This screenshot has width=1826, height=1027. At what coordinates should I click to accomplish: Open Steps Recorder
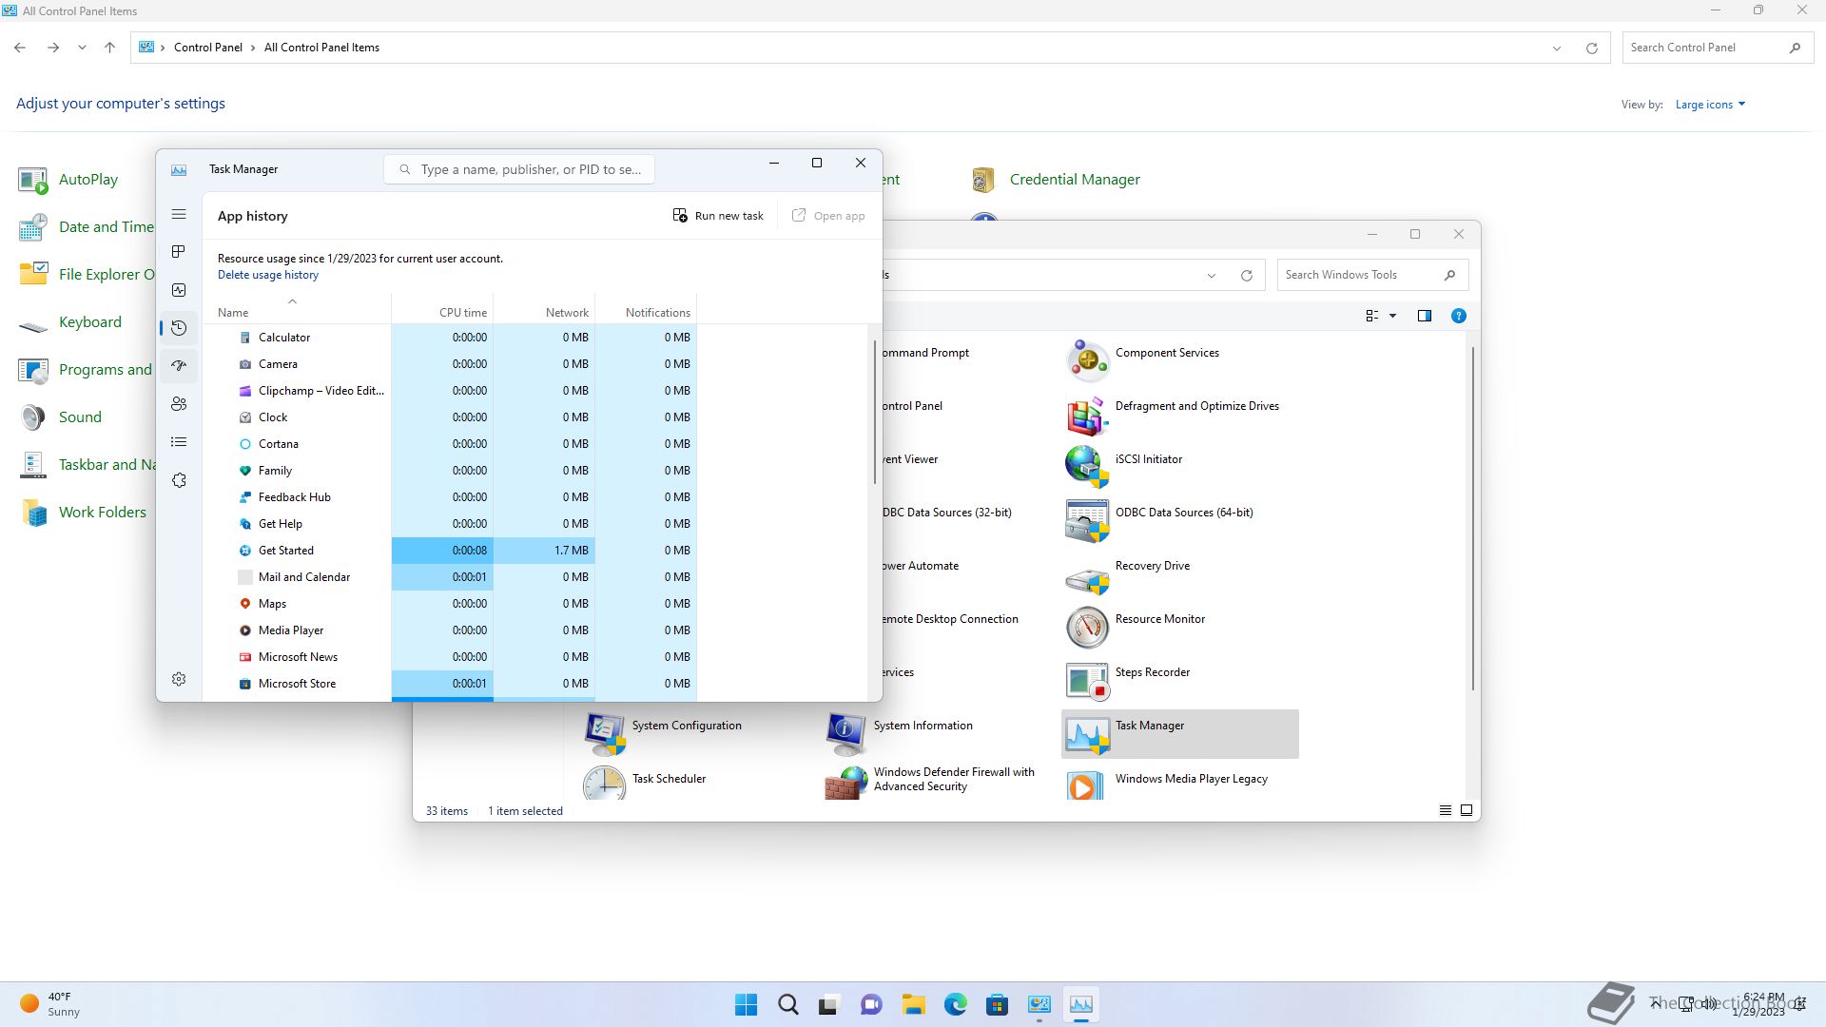tap(1179, 681)
